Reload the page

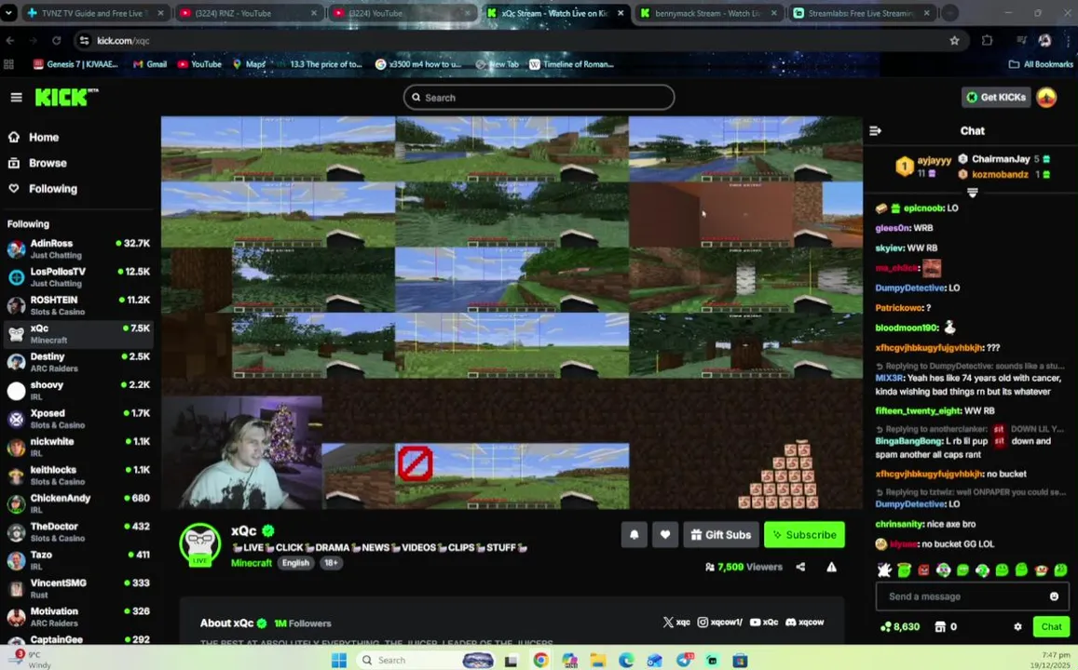57,41
